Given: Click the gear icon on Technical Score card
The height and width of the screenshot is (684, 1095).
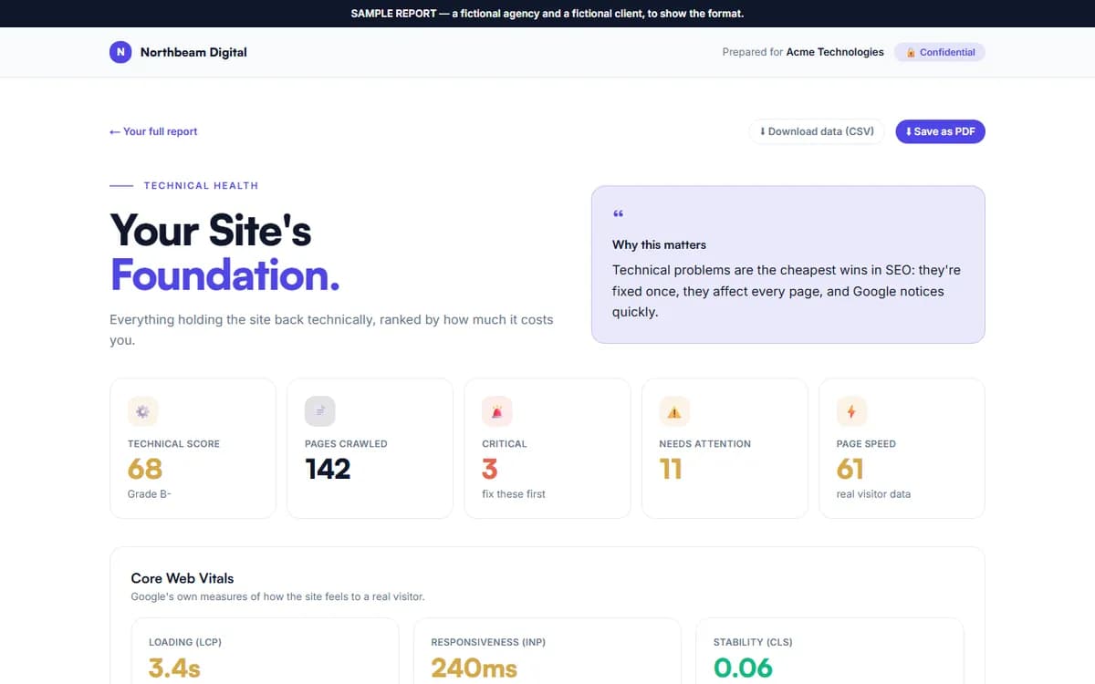Looking at the screenshot, I should [x=142, y=411].
